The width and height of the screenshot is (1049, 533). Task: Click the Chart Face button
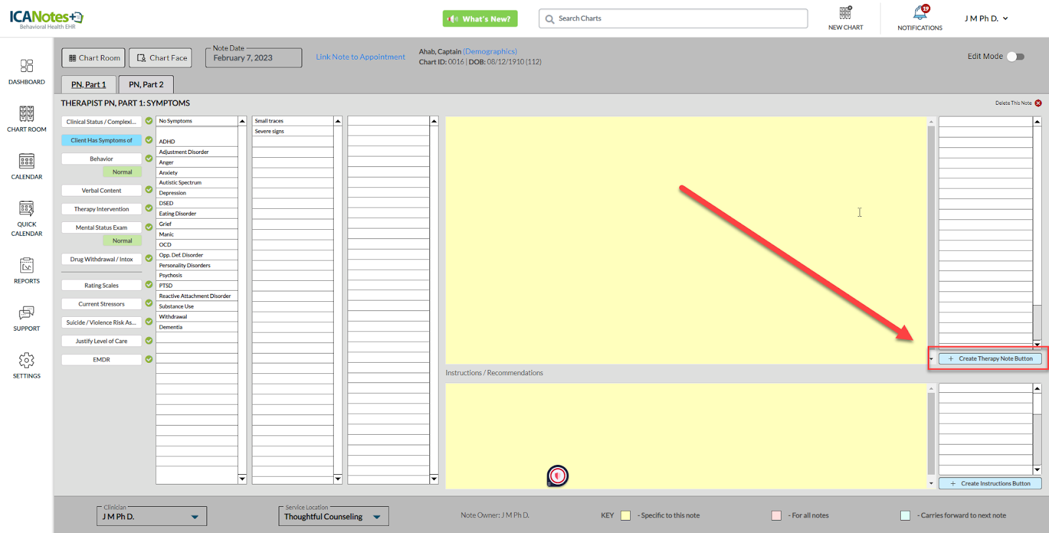pyautogui.click(x=161, y=58)
